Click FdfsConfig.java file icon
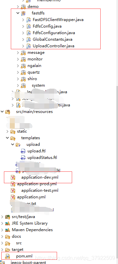The height and width of the screenshot is (264, 118). click(29, 27)
